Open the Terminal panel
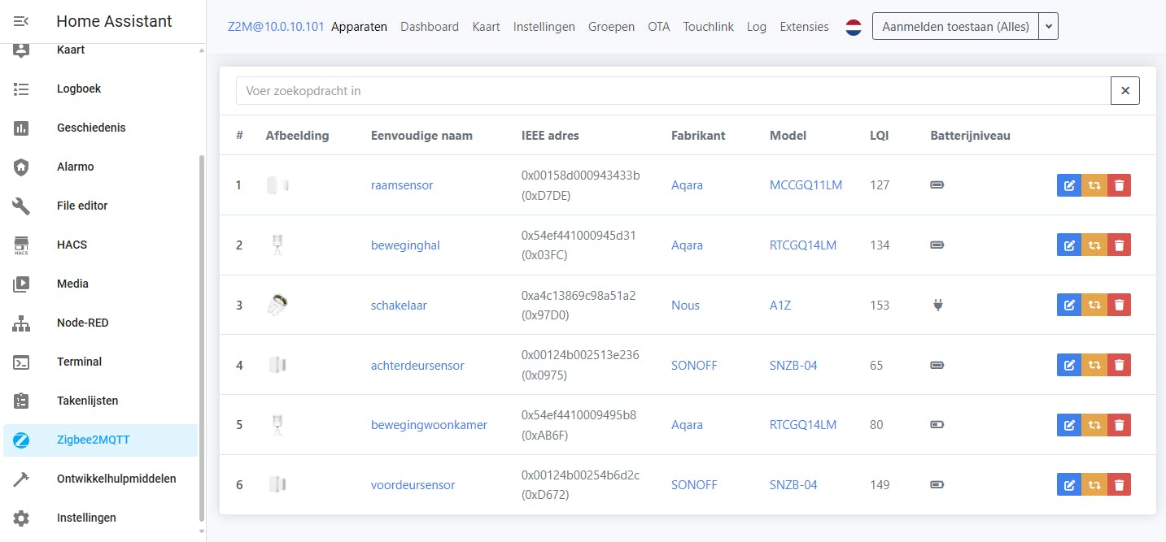 [100, 362]
